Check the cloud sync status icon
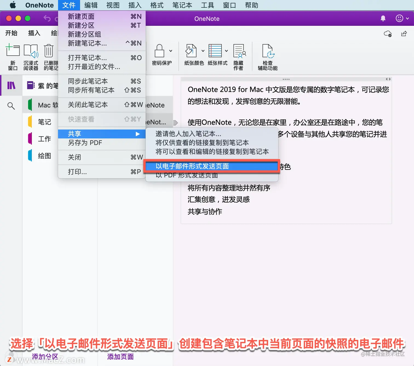 388,34
